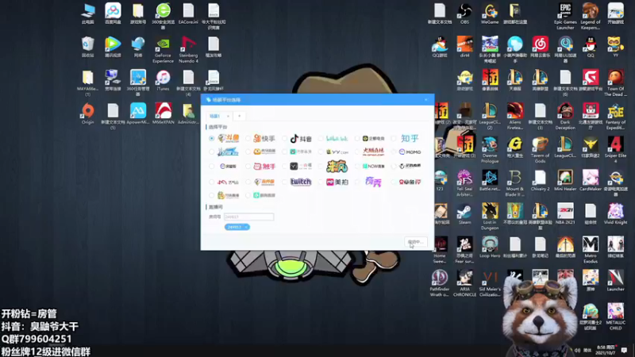Add a new tab with the plus button
Image resolution: width=635 pixels, height=357 pixels.
240,116
